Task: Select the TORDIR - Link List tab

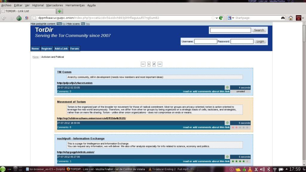Action: 28,11
